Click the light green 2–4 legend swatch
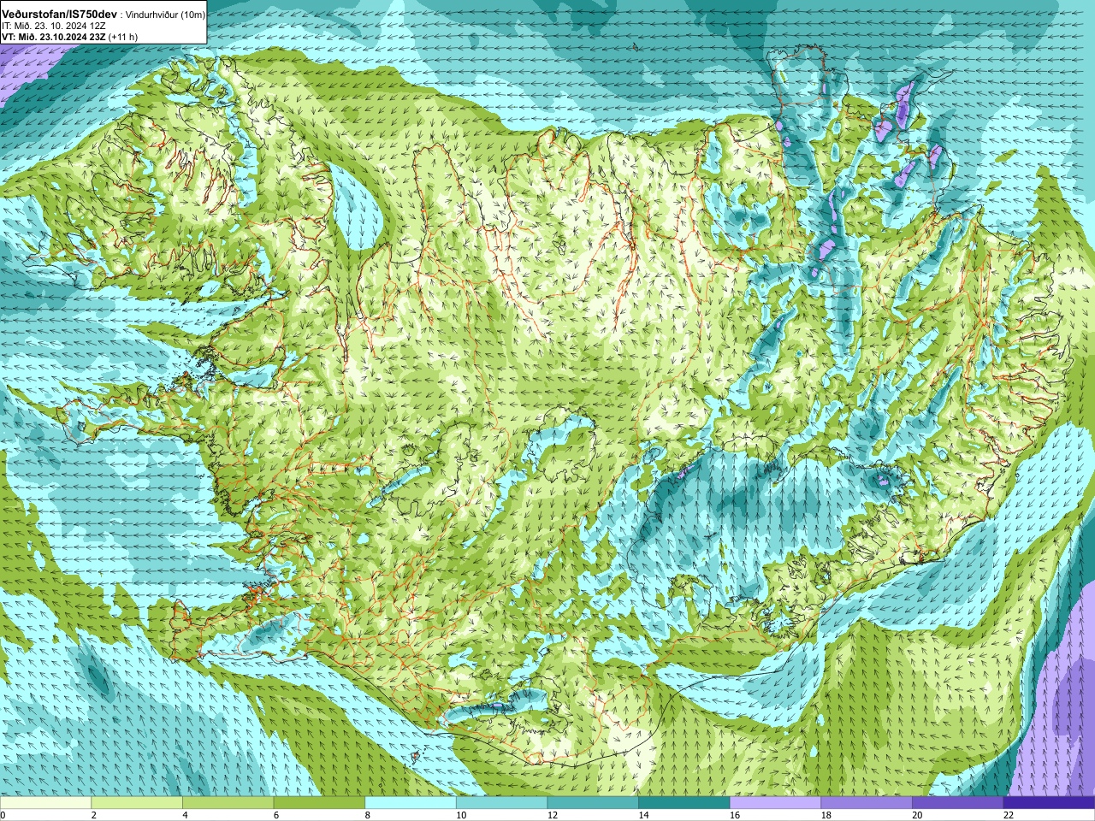This screenshot has width=1095, height=821. pyautogui.click(x=137, y=803)
